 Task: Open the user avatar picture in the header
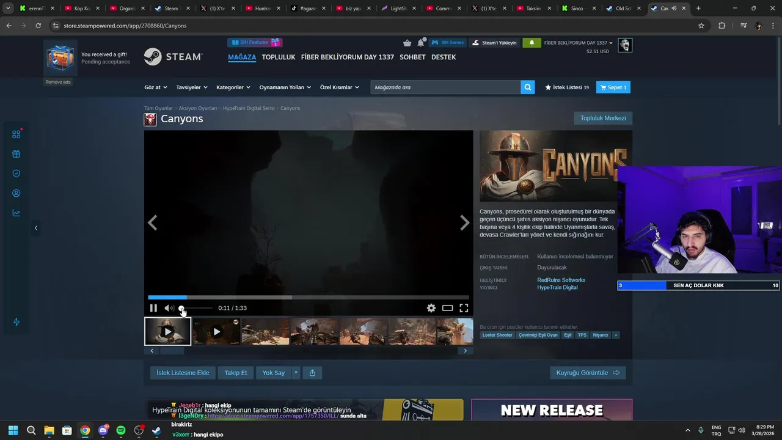coord(624,45)
